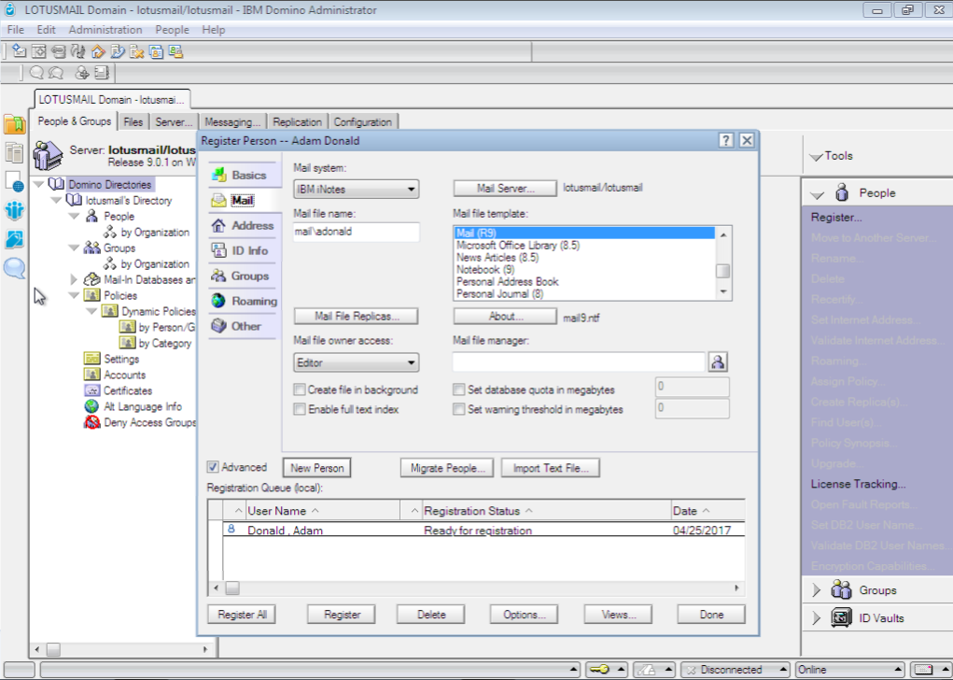Image resolution: width=953 pixels, height=680 pixels.
Task: Switch to the Files tab
Action: 133,121
